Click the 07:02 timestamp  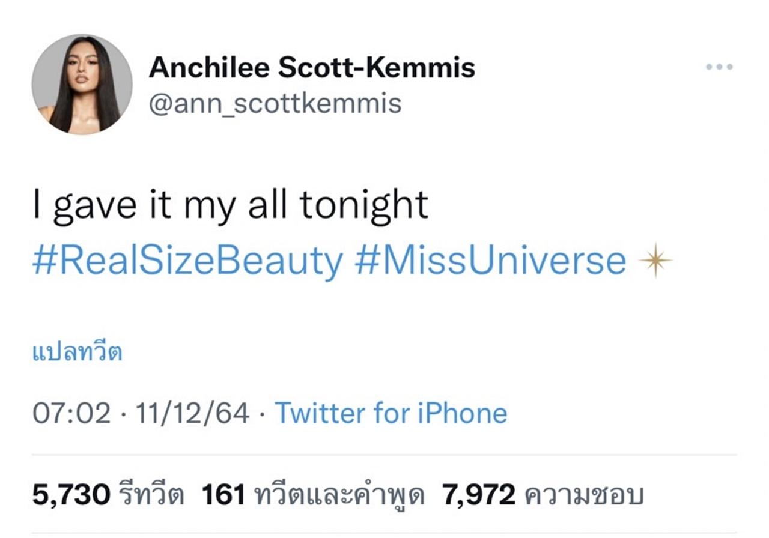pyautogui.click(x=71, y=413)
